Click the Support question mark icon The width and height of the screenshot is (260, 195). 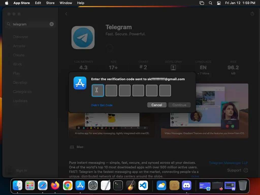tap(246, 170)
